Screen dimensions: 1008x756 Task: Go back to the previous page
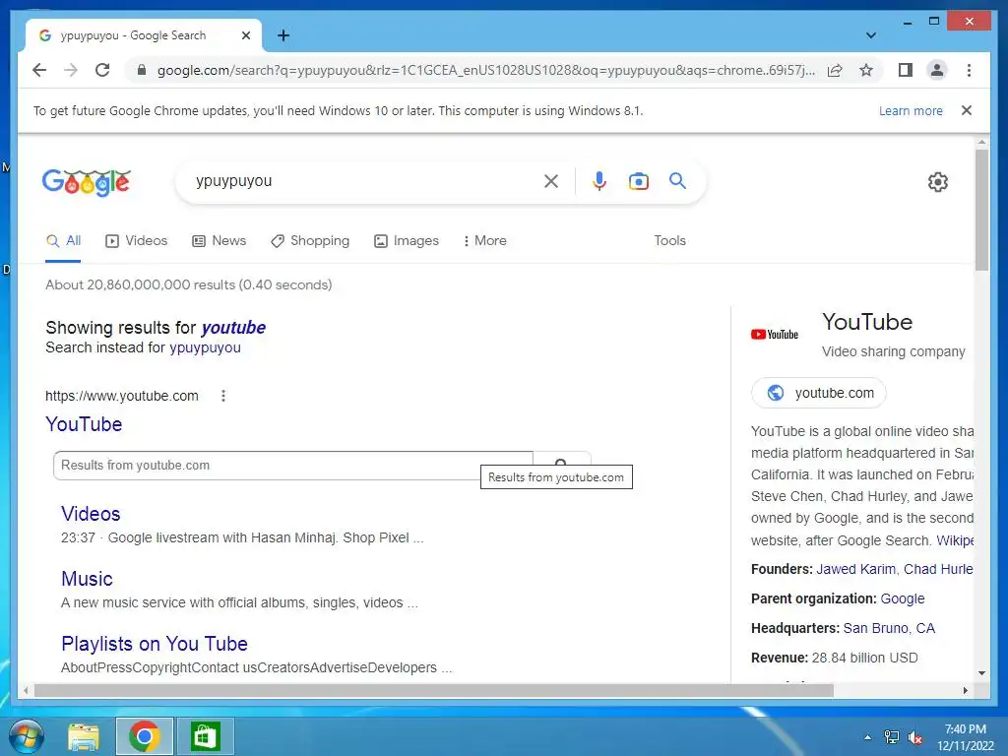click(x=39, y=70)
